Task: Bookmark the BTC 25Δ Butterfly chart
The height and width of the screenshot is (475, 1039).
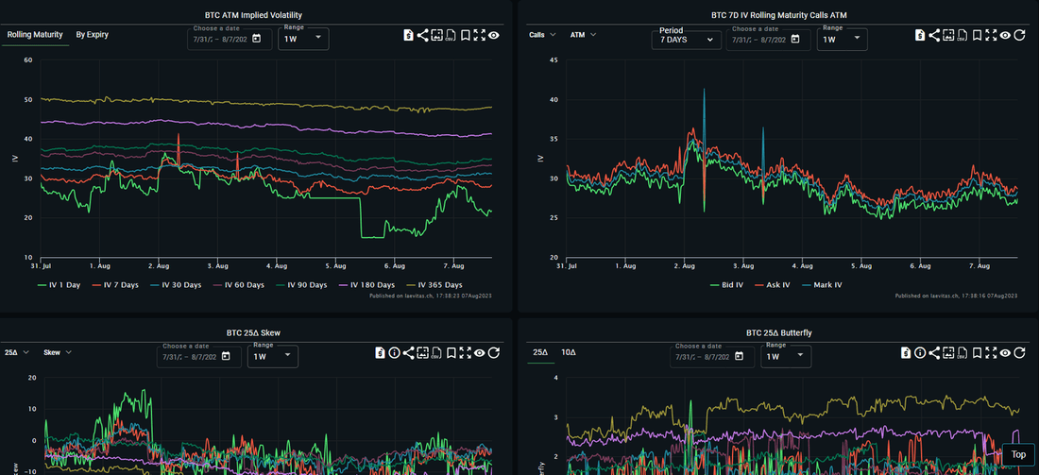Action: click(x=977, y=353)
